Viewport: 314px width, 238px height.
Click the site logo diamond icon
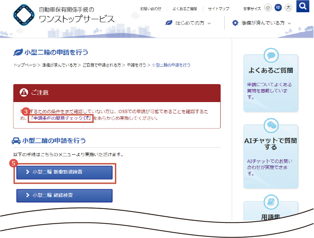(24, 15)
